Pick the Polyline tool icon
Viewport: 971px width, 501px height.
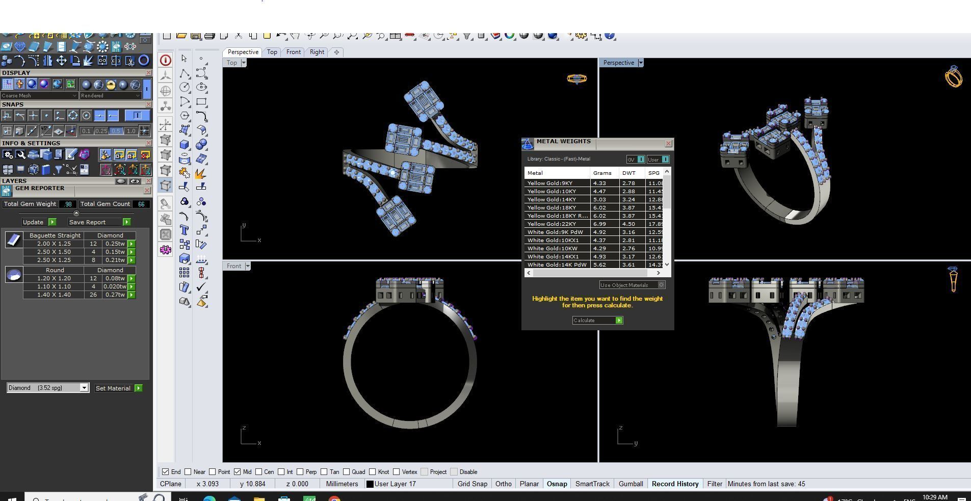185,73
